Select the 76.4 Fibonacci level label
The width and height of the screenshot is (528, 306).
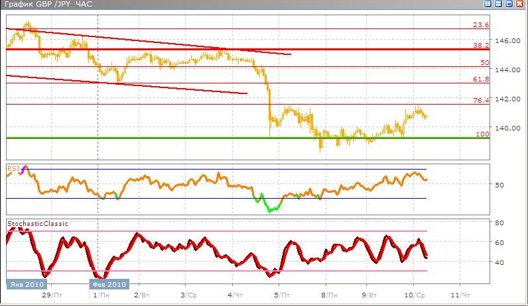click(x=481, y=100)
